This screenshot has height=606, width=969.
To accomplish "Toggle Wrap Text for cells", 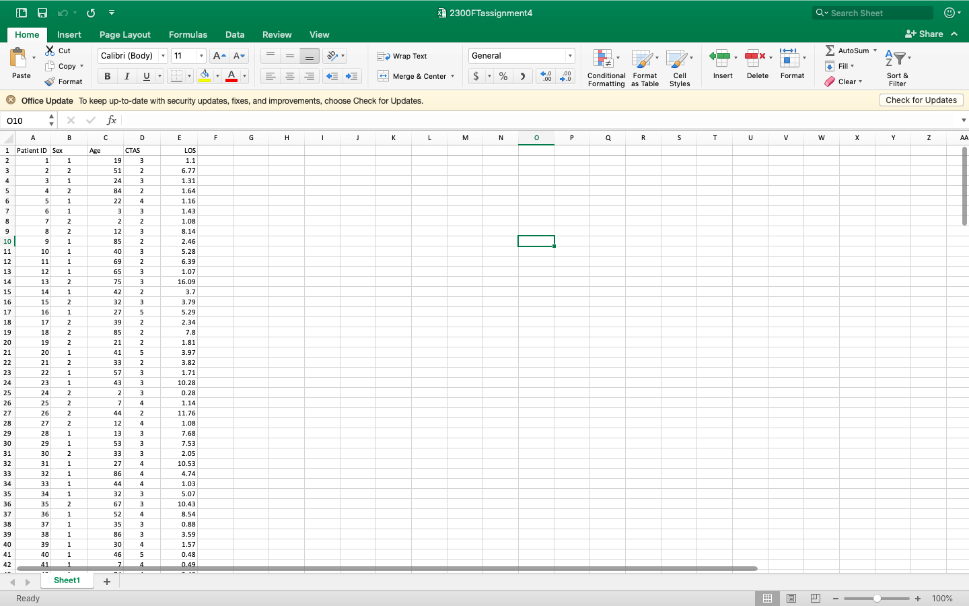I will tap(402, 56).
